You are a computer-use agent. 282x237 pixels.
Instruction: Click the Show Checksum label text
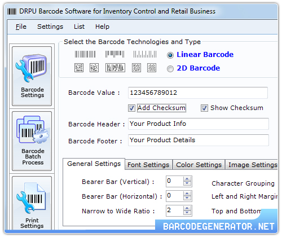tap(237, 108)
